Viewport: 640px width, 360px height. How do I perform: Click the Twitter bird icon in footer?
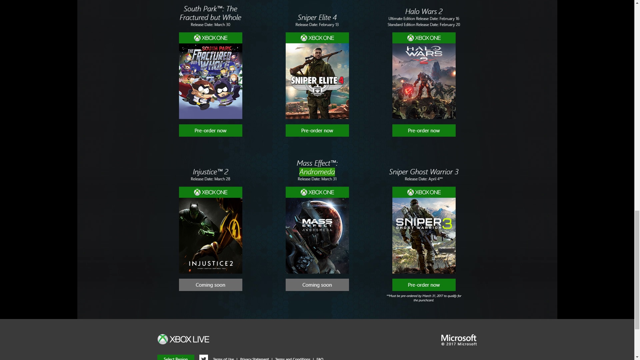tap(204, 358)
